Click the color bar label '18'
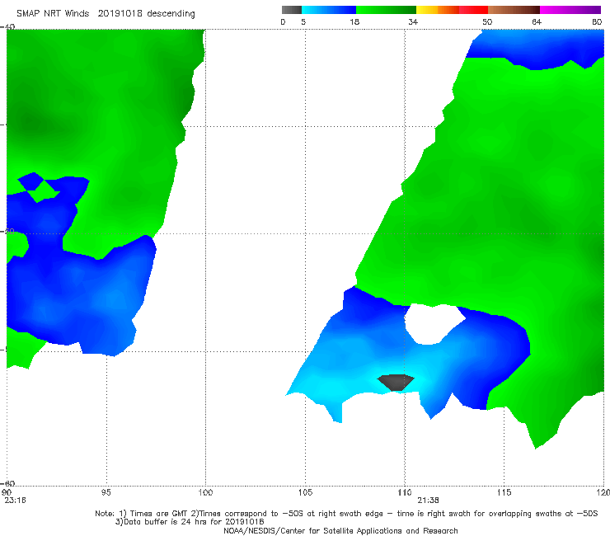Viewport: 610px width, 536px height. (354, 22)
